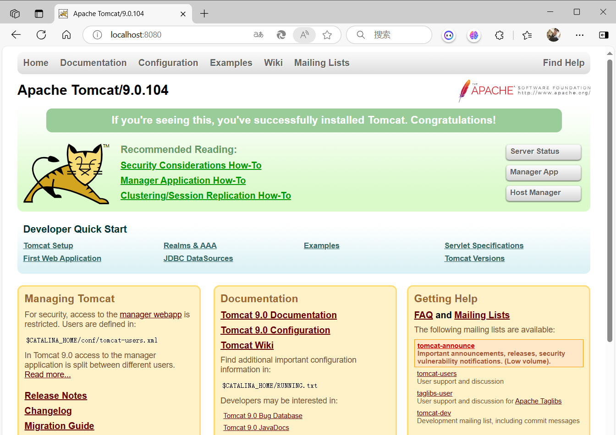
Task: Activate the Read aloud icon
Action: coord(304,35)
